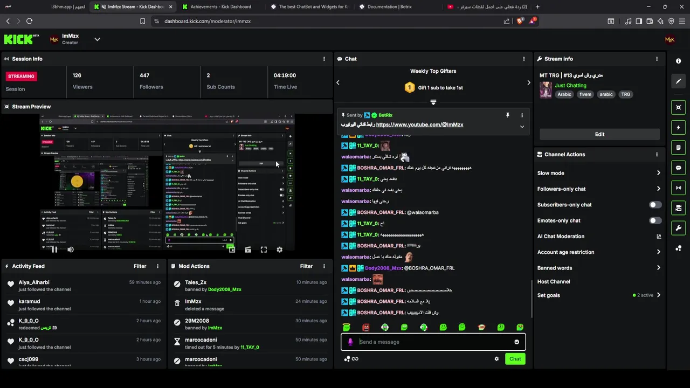Click the pencil edit icon in right sidebar
The height and width of the screenshot is (388, 690).
point(679,81)
